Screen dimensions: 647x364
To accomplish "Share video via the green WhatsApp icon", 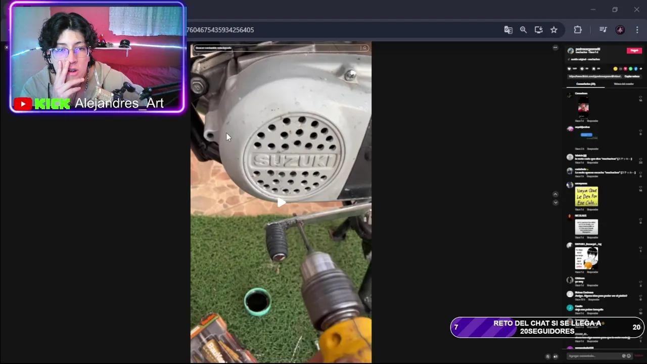I will pos(631,69).
